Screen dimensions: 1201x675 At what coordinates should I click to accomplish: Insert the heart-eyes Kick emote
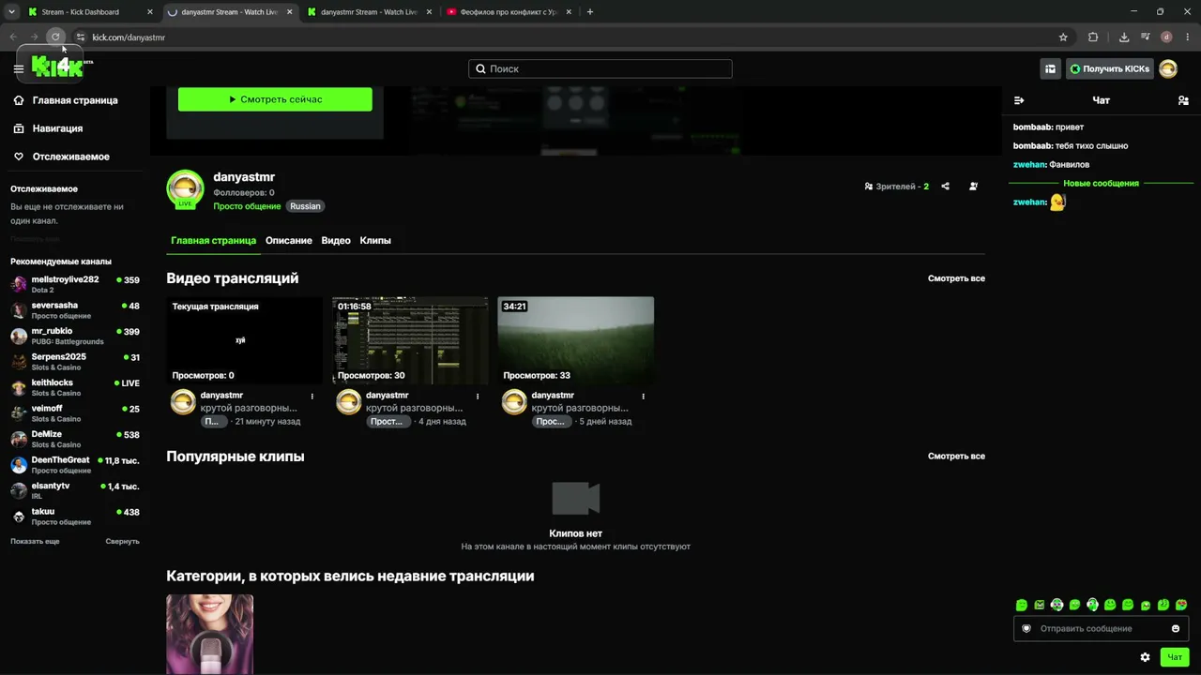(x=1181, y=605)
